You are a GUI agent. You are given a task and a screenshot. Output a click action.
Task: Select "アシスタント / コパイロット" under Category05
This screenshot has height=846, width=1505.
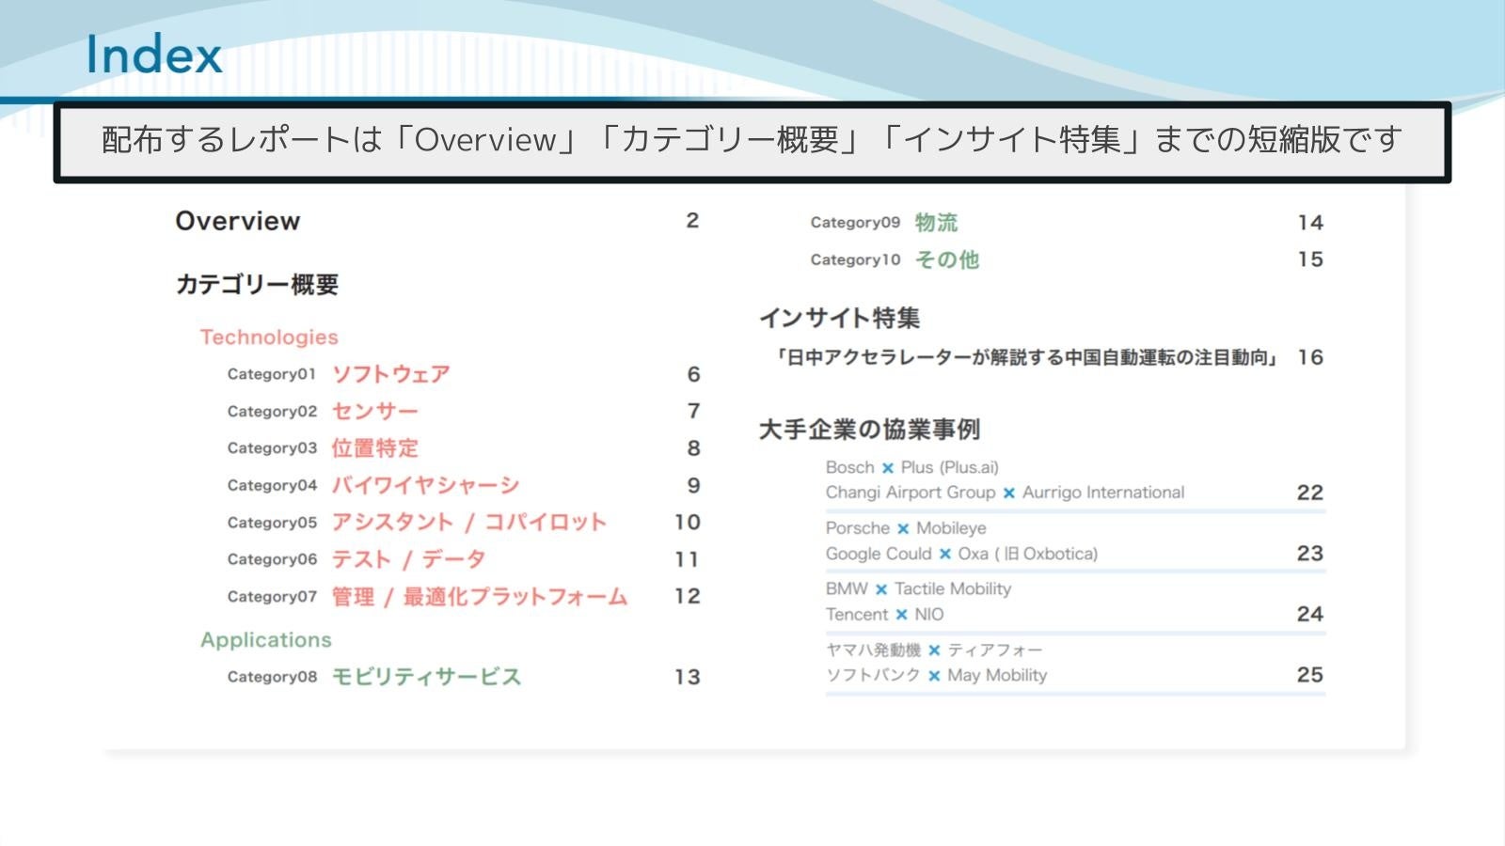coord(469,522)
